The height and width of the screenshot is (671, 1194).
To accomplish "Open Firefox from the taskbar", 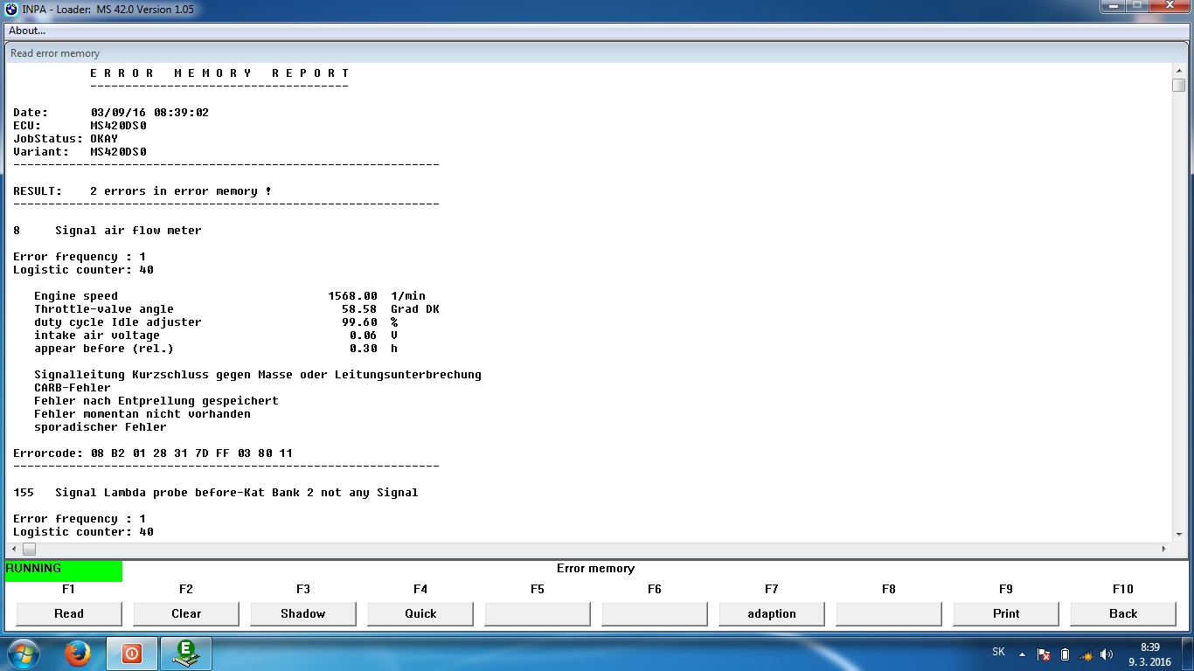I will pyautogui.click(x=78, y=654).
